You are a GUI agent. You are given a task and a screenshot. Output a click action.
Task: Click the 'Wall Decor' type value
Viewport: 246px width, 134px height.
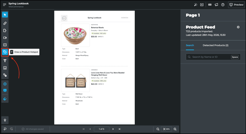pyautogui.click(x=79, y=94)
